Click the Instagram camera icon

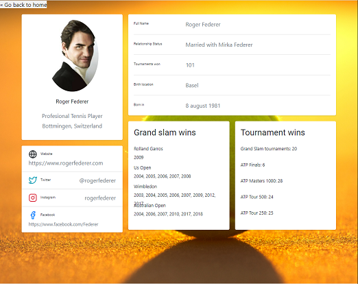pos(33,198)
